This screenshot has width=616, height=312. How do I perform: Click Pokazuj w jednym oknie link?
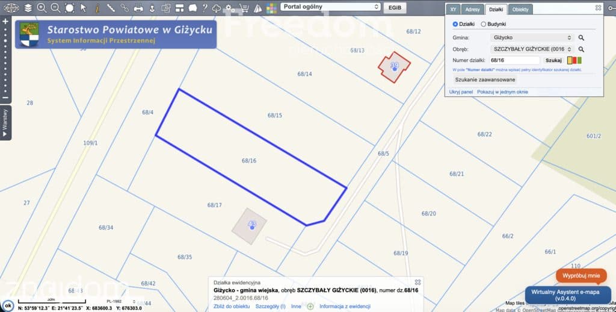pos(502,92)
